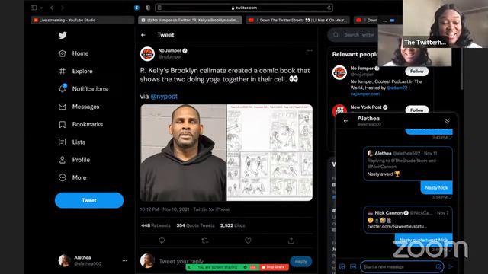
Task: Open the @nypost mention link
Action: (164, 97)
